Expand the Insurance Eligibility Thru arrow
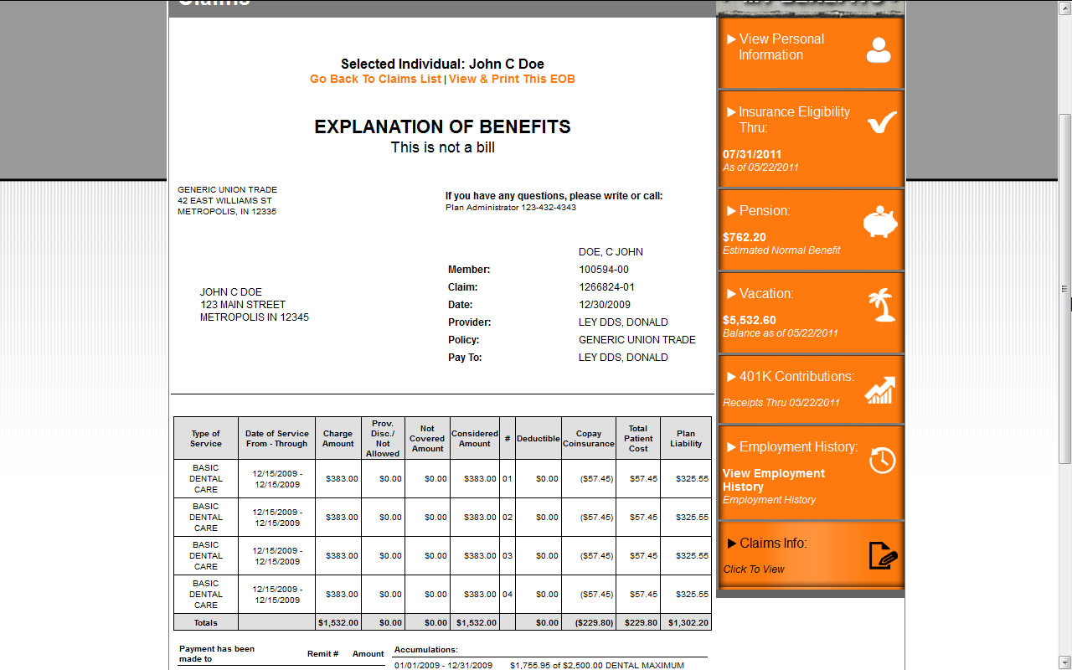The height and width of the screenshot is (670, 1072). pos(731,112)
